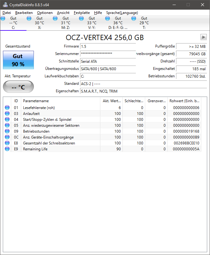The image size is (210, 255).
Task: Select the D: E: F: G: disk tab
Action: coord(118,23)
